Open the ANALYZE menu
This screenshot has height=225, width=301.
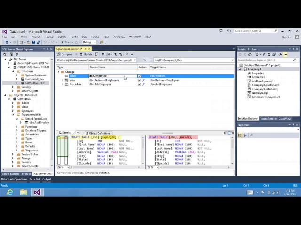click(119, 37)
